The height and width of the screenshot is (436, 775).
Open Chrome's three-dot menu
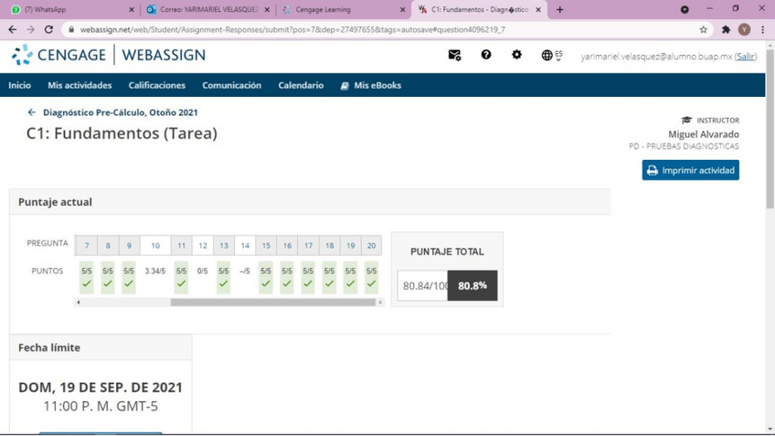(x=762, y=29)
